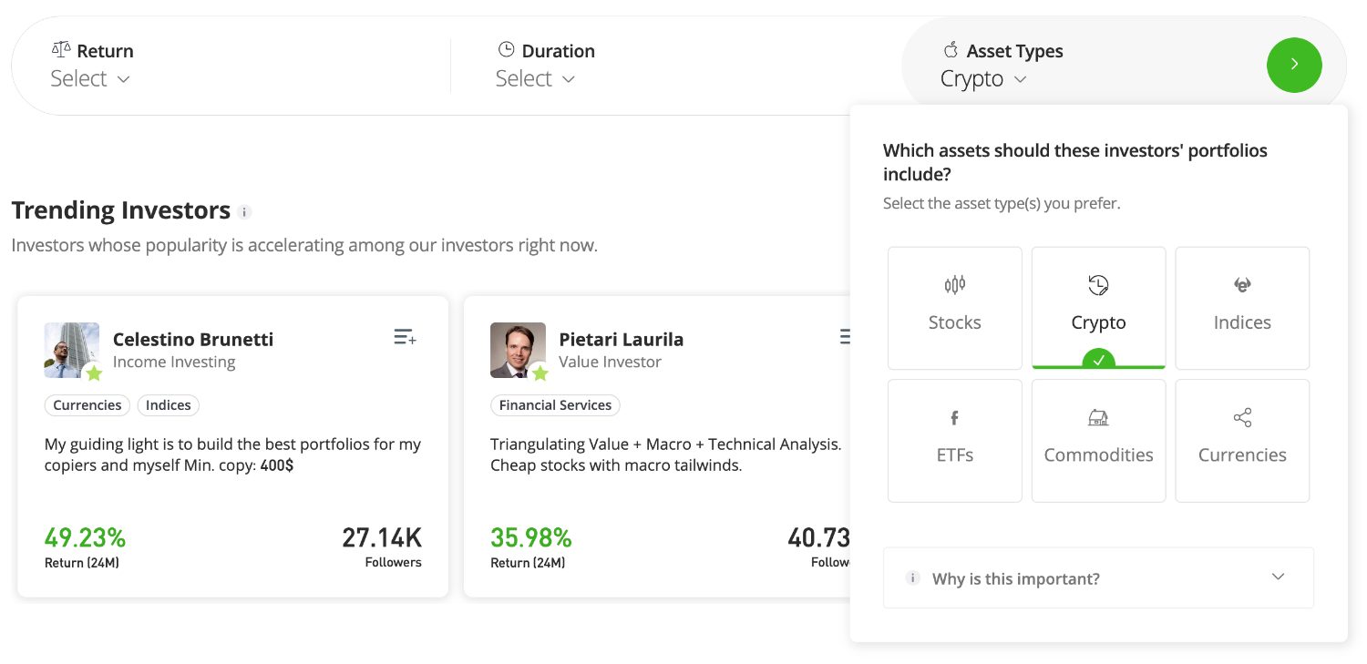
Task: Click the 'Select the asset type(s) you prefer.' text
Action: 1002,203
